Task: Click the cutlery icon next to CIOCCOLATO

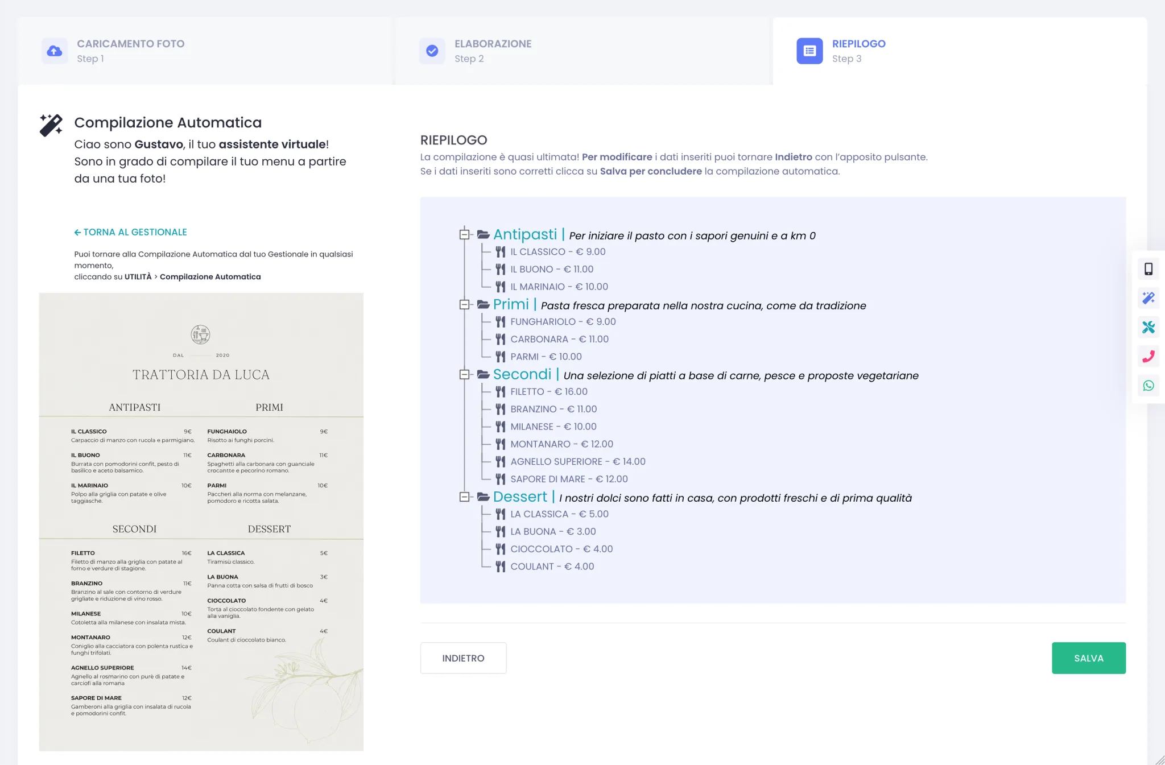Action: click(x=500, y=549)
